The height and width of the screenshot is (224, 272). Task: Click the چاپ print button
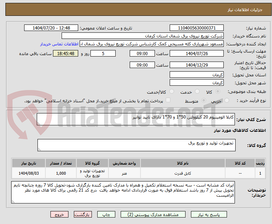(106, 215)
